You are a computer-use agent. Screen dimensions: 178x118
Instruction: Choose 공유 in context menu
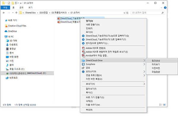(x=114, y=68)
